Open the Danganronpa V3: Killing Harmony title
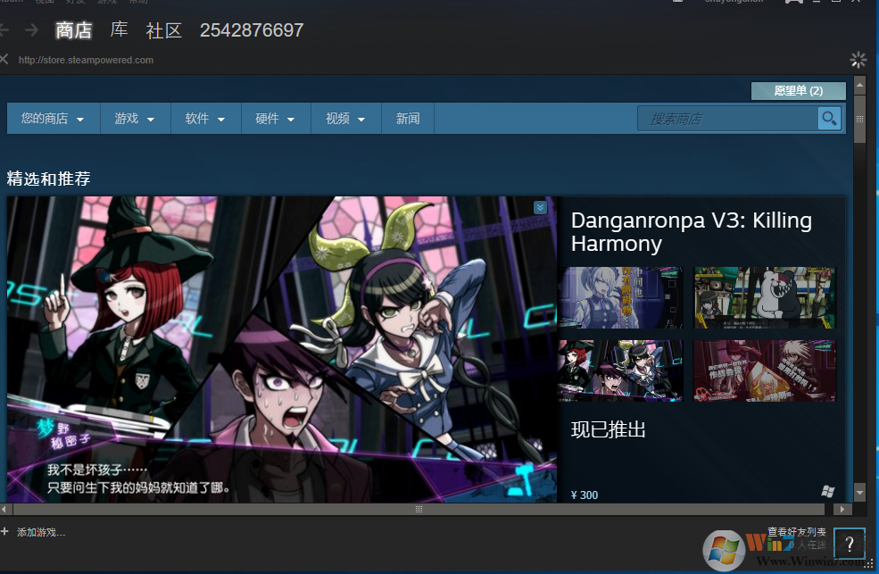 coord(692,231)
